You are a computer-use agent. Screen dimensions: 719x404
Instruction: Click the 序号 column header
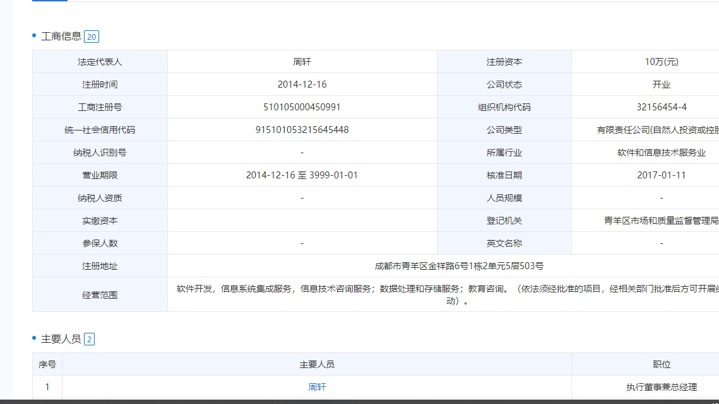(47, 364)
